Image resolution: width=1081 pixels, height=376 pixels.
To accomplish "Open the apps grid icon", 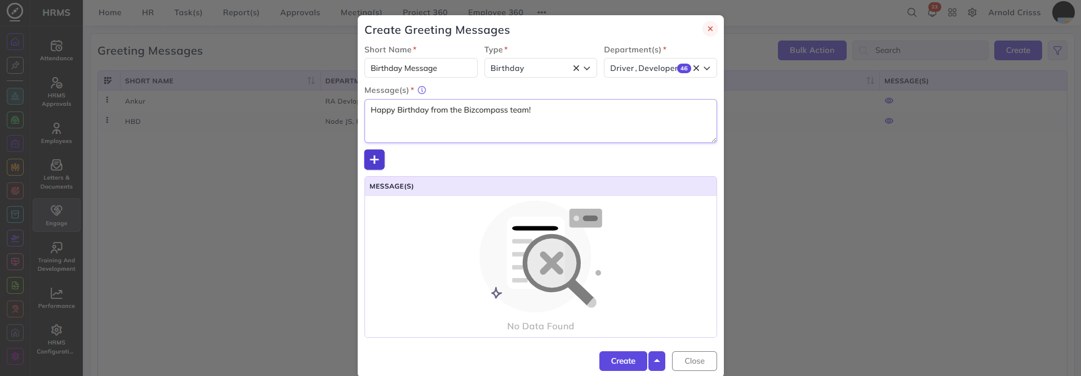I will 952,12.
